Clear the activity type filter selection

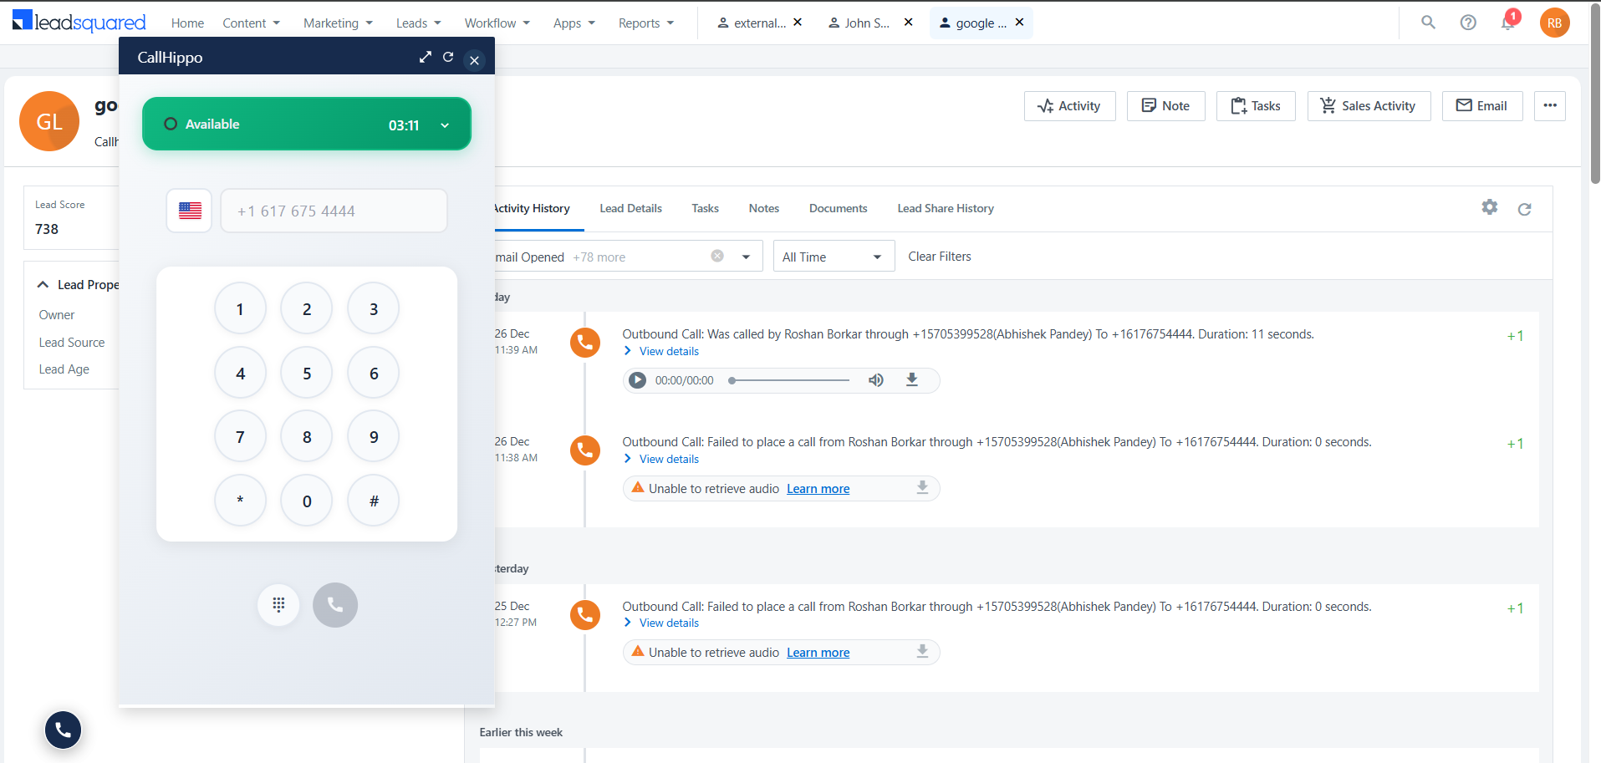pos(717,256)
